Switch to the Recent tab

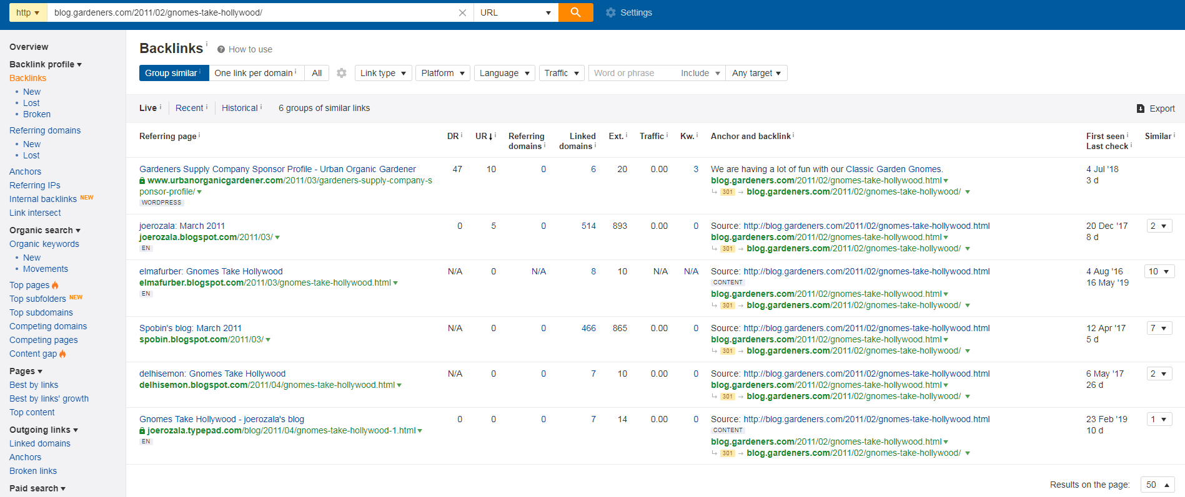point(189,108)
